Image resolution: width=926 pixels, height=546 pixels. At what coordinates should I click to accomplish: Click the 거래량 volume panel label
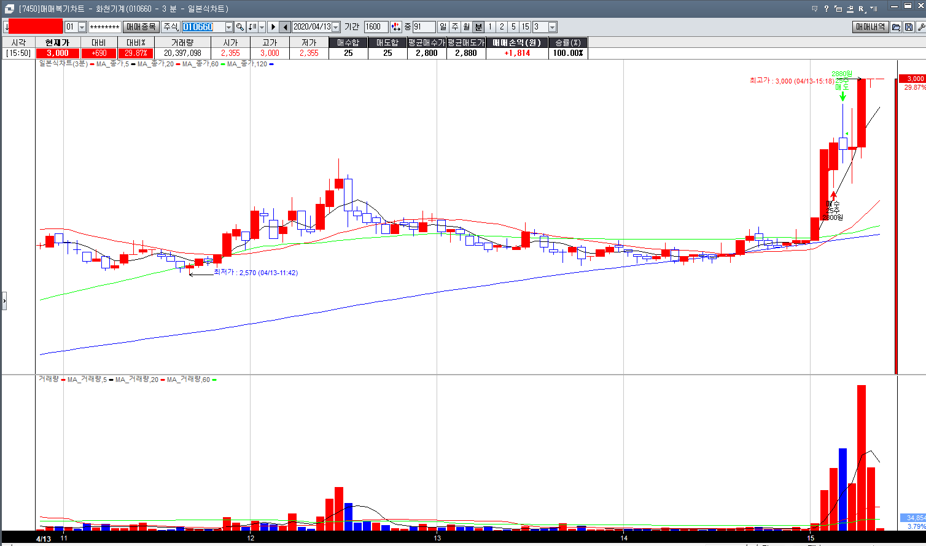tap(49, 380)
